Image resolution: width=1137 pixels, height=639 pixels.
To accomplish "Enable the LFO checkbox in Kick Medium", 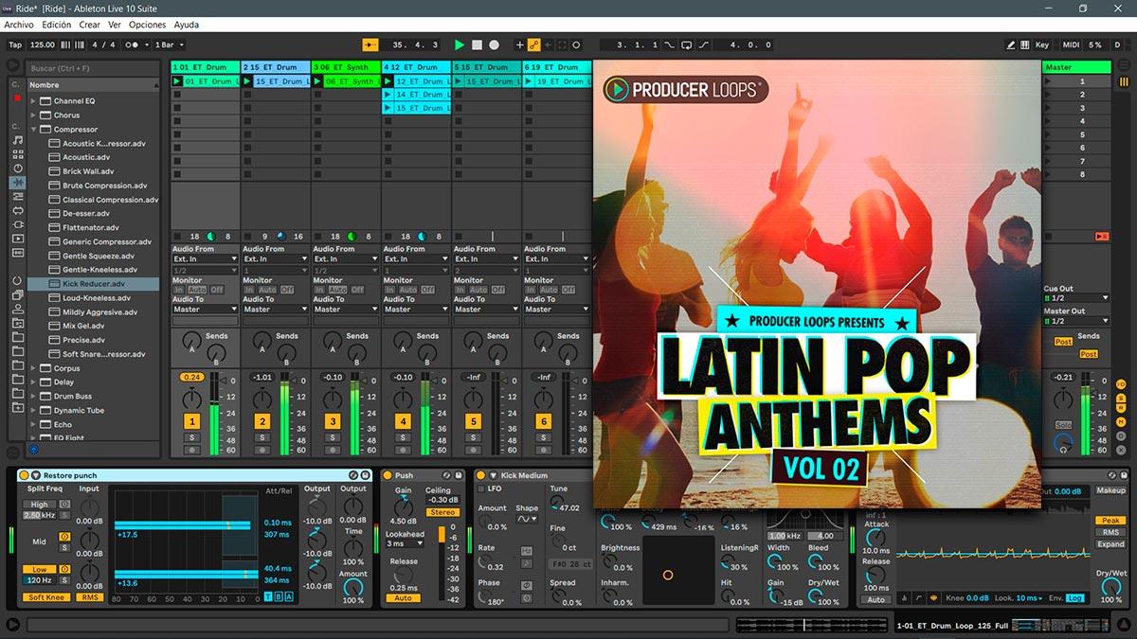I will (x=481, y=489).
